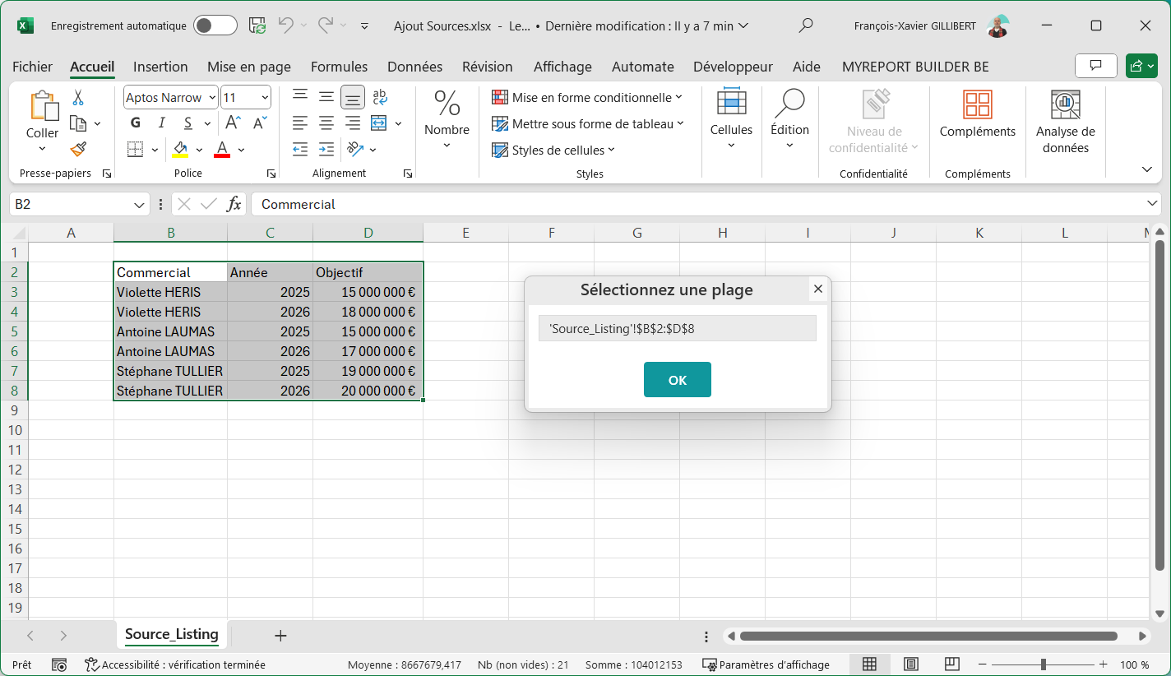Click the insert function fx icon

[x=234, y=204]
